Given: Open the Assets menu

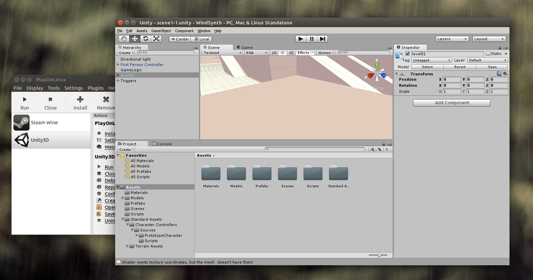Looking at the screenshot, I should click(142, 31).
